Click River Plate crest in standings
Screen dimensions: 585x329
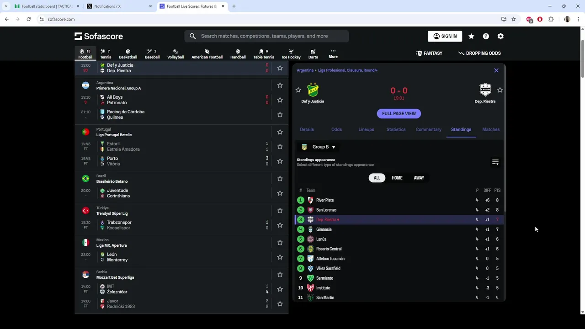(x=311, y=200)
